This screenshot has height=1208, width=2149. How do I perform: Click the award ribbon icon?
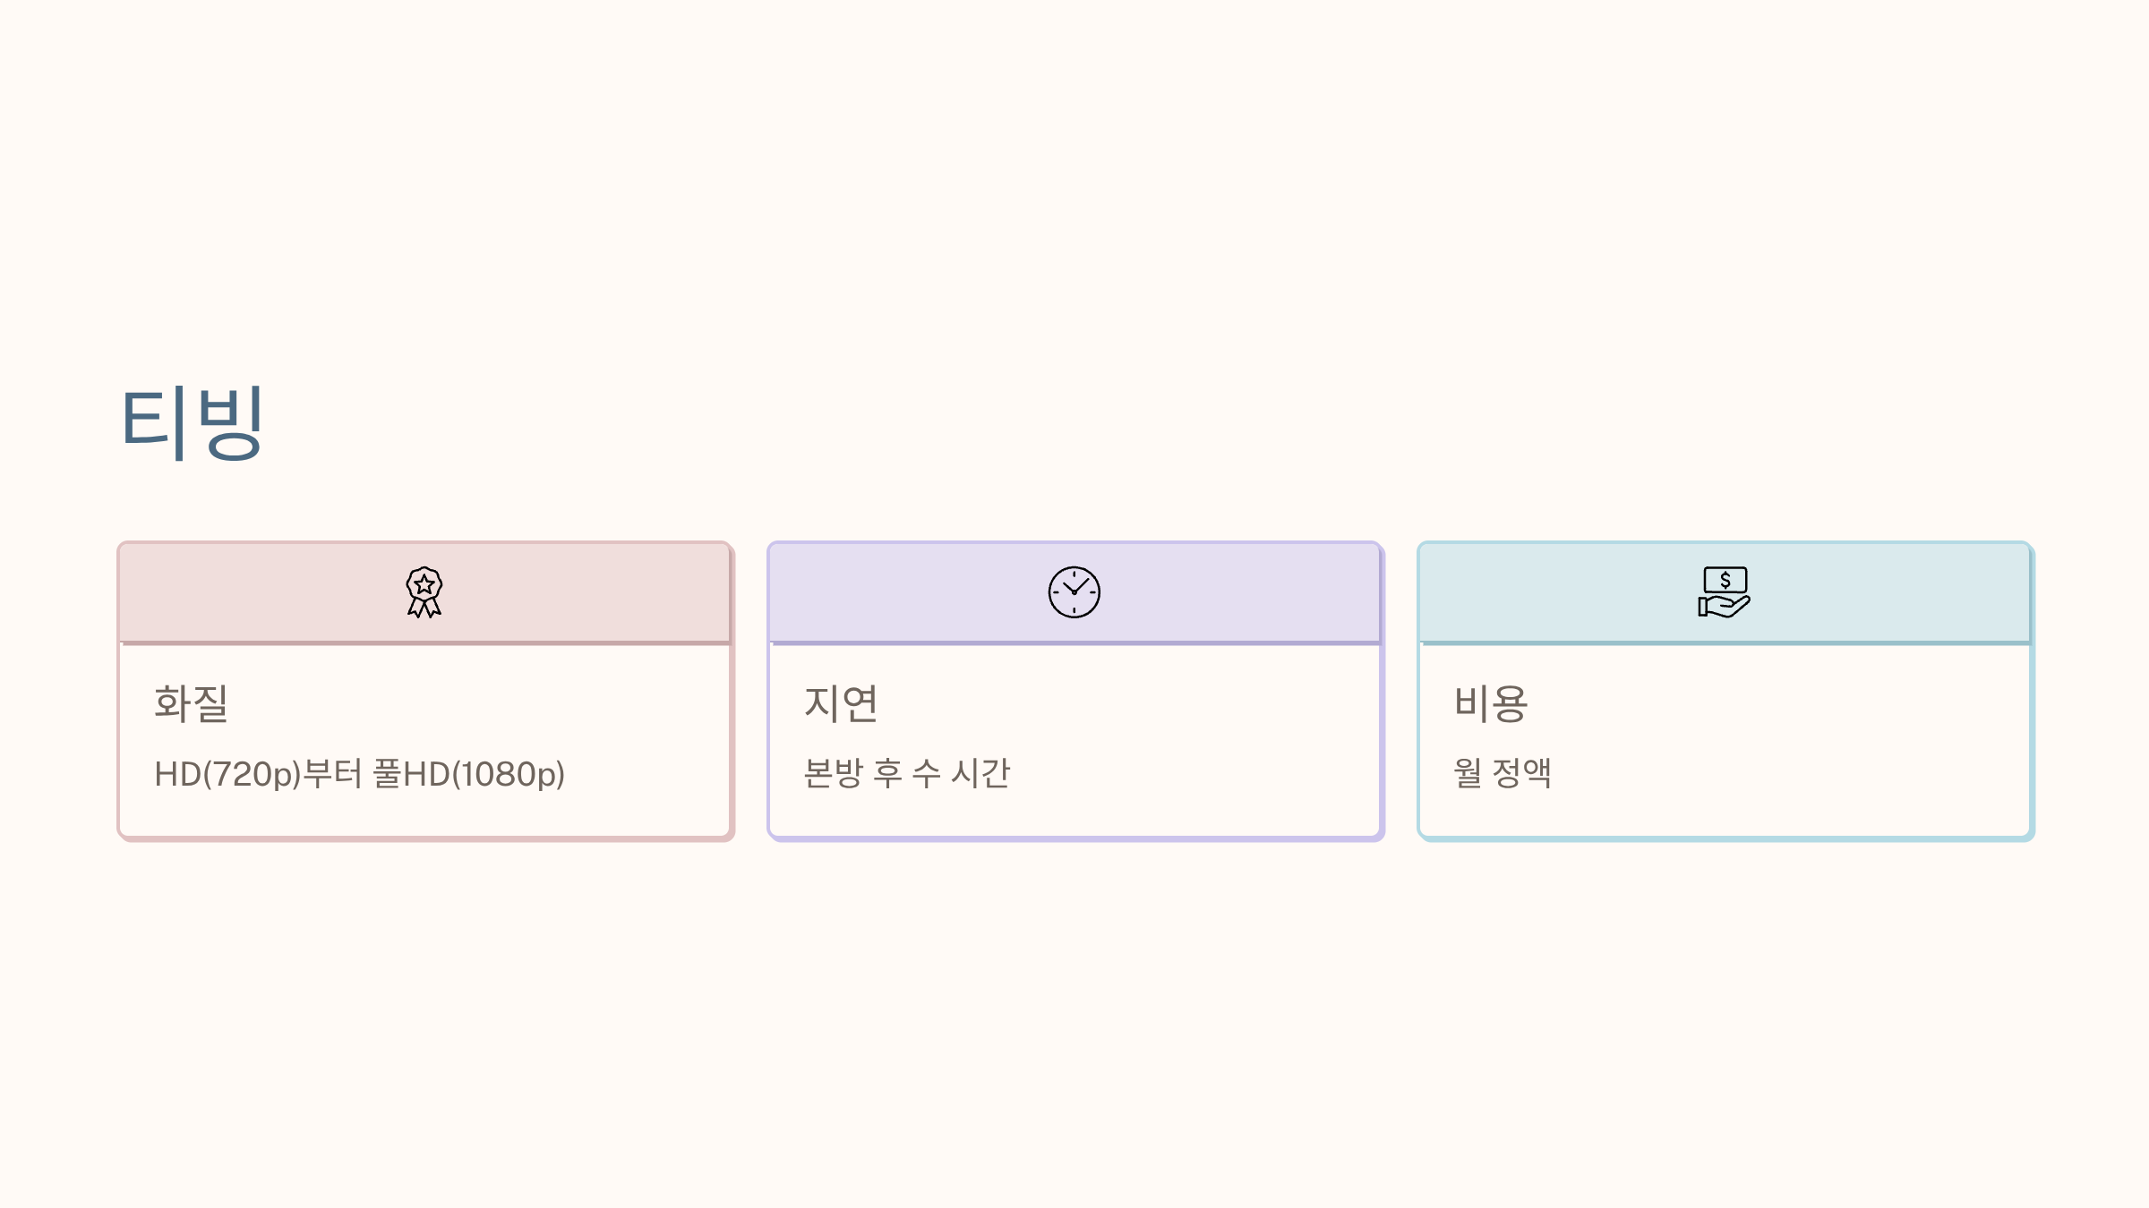(x=424, y=591)
